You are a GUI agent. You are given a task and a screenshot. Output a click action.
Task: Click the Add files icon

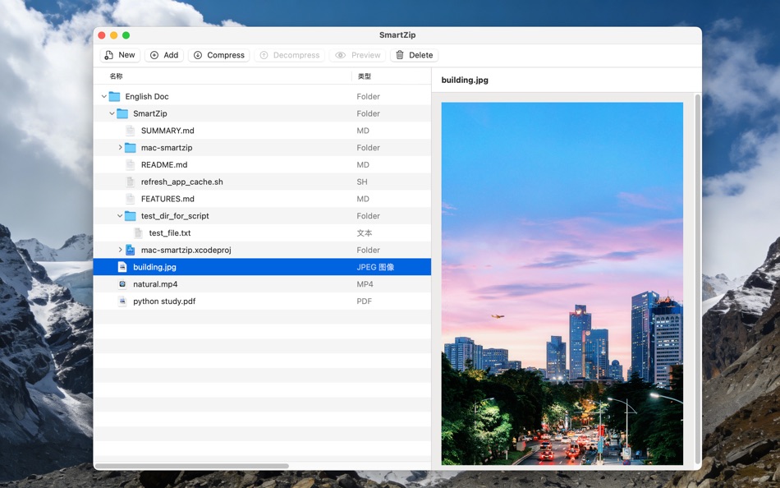(x=154, y=54)
